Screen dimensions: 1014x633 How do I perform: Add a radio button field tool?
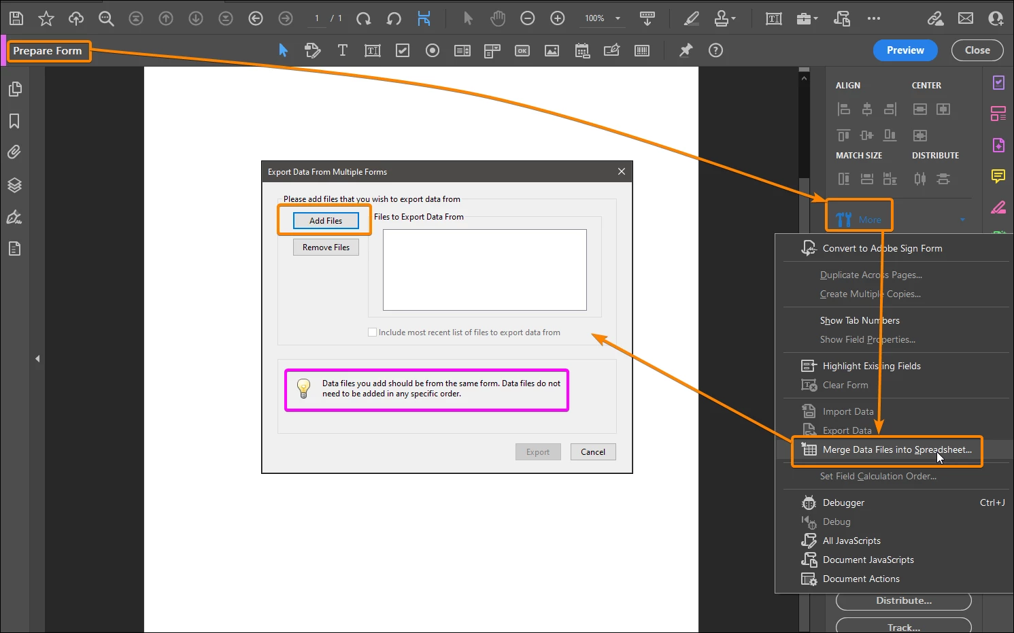(x=433, y=50)
